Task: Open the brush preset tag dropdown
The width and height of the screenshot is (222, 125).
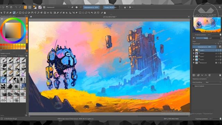Action: 9,56
